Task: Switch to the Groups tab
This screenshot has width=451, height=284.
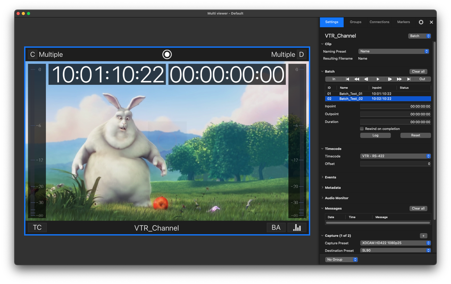Action: click(x=356, y=22)
